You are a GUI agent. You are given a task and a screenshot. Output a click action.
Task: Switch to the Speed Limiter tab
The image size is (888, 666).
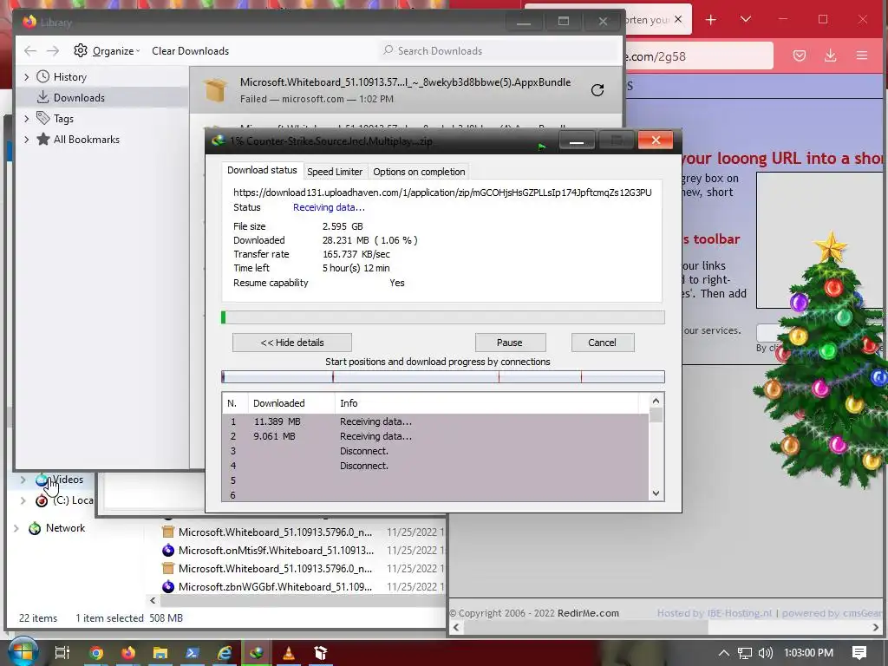tap(335, 172)
